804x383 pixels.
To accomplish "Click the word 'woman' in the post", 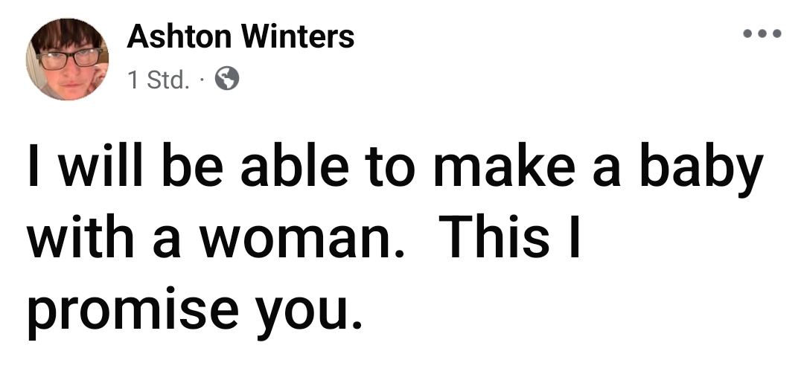I will point(299,237).
